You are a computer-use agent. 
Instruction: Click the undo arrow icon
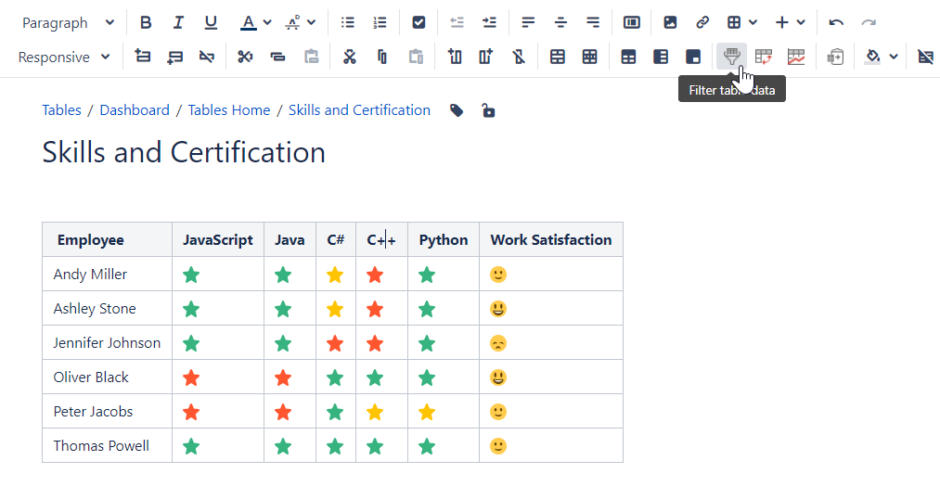[x=836, y=23]
